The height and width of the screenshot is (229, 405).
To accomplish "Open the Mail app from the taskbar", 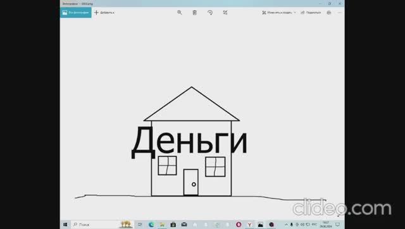I will tap(184, 225).
